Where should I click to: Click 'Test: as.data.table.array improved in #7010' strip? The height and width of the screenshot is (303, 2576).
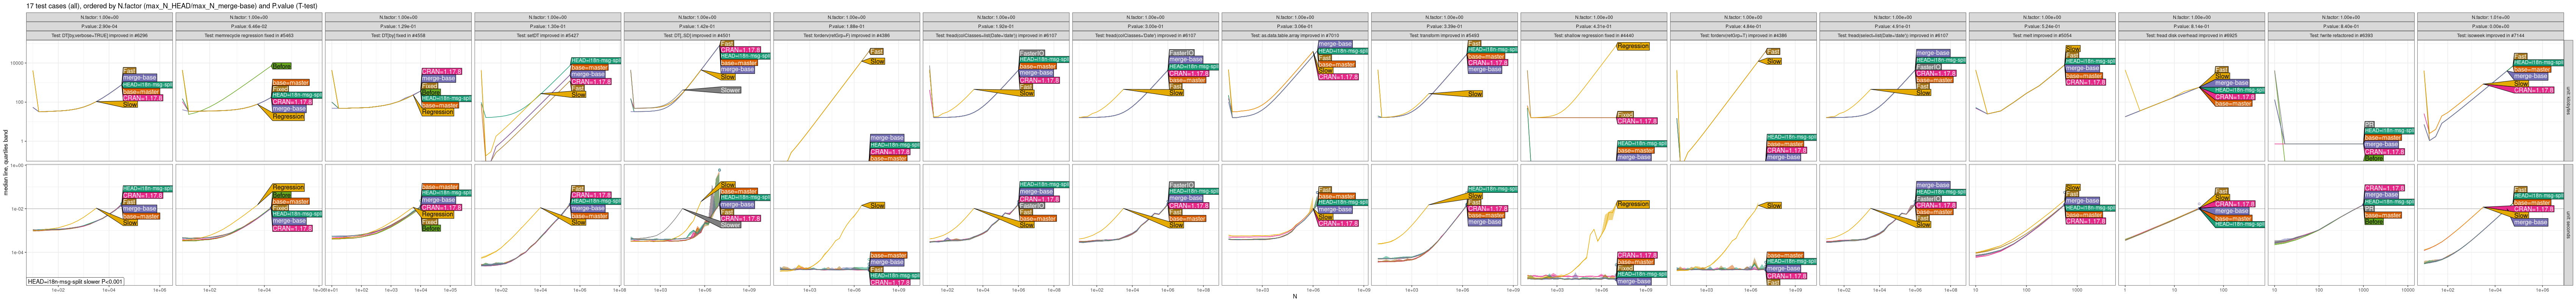[x=1294, y=35]
